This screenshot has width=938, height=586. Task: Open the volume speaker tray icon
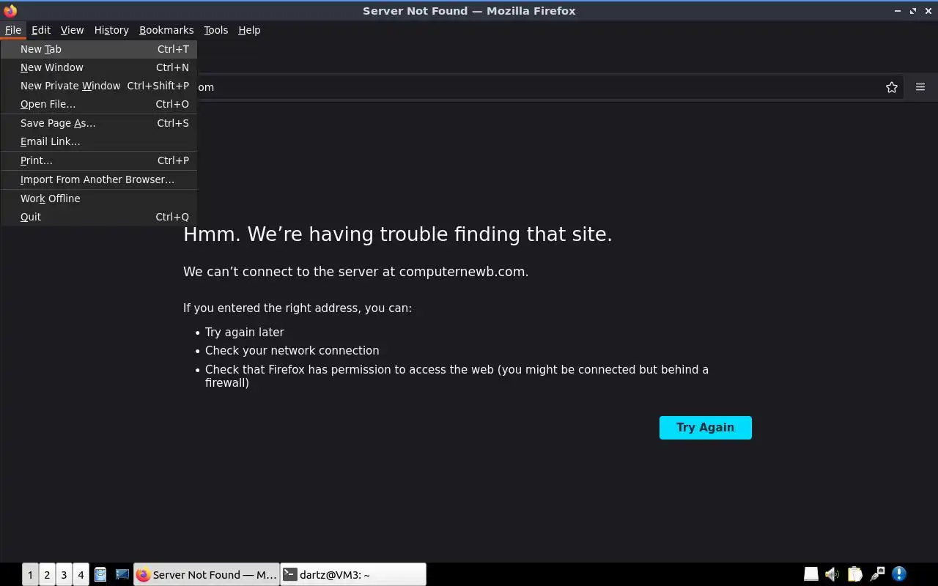832,574
